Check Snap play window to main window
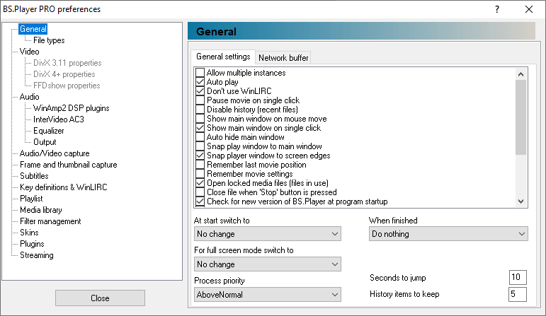Image resolution: width=546 pixels, height=316 pixels. pyautogui.click(x=200, y=146)
